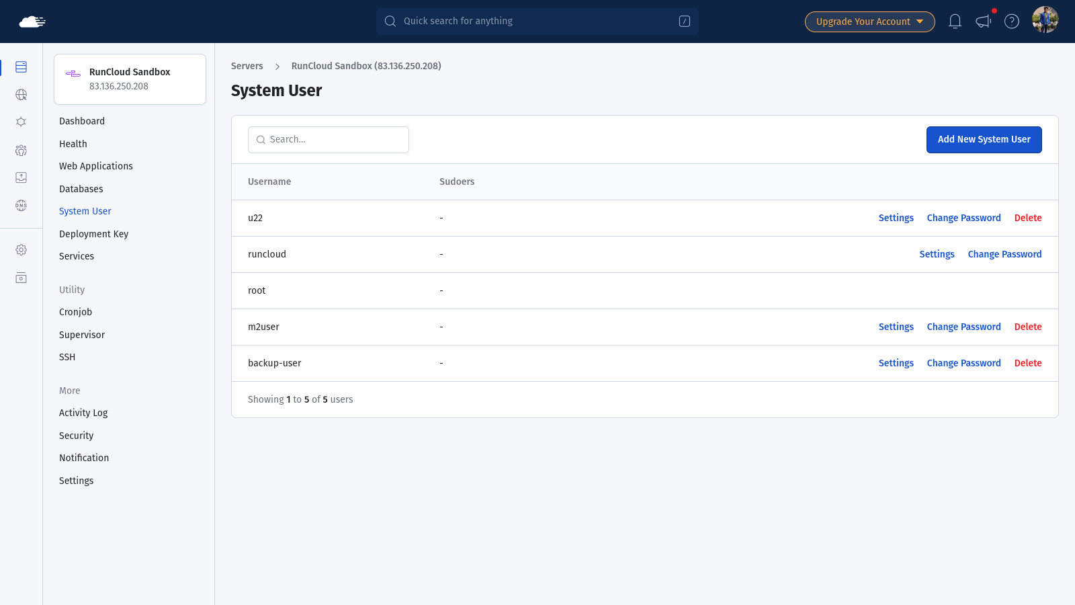Click the backup-user username cell
The height and width of the screenshot is (605, 1075).
274,363
